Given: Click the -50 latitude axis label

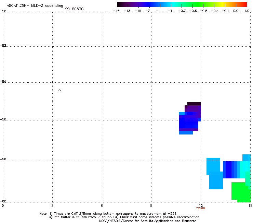Looking at the screenshot, I should [x=3, y=11].
